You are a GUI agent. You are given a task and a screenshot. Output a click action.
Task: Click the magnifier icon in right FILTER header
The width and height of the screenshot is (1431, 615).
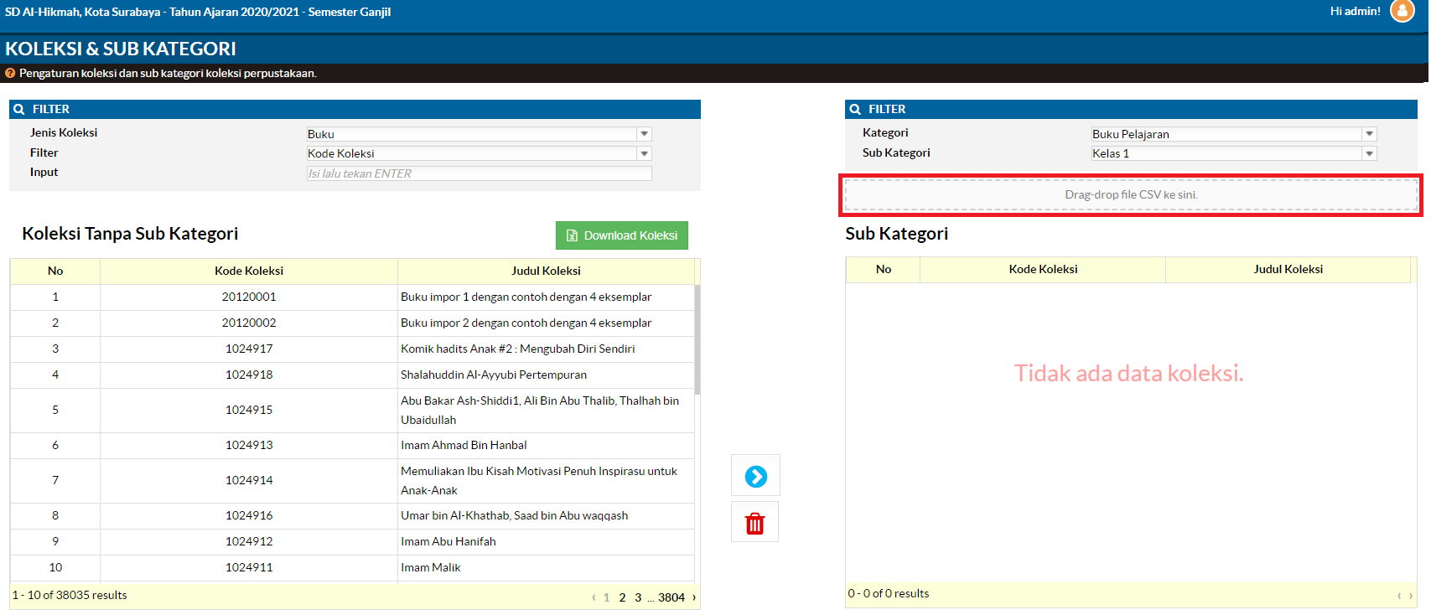click(x=855, y=109)
